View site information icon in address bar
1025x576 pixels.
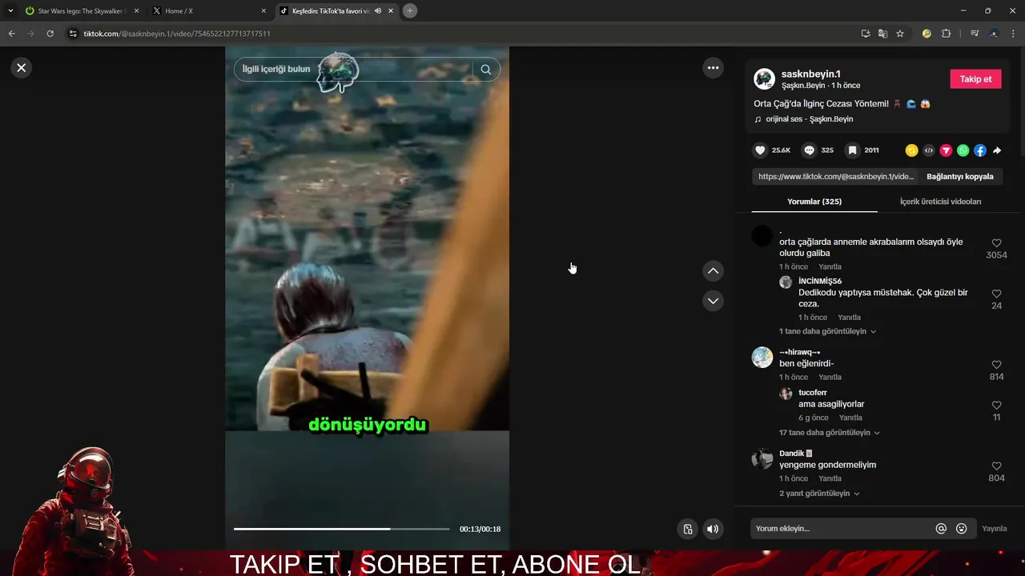pyautogui.click(x=73, y=34)
